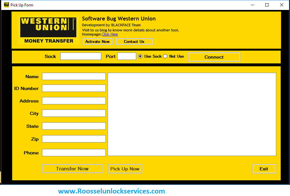
Task: Focus the Port input field
Action: (127, 56)
